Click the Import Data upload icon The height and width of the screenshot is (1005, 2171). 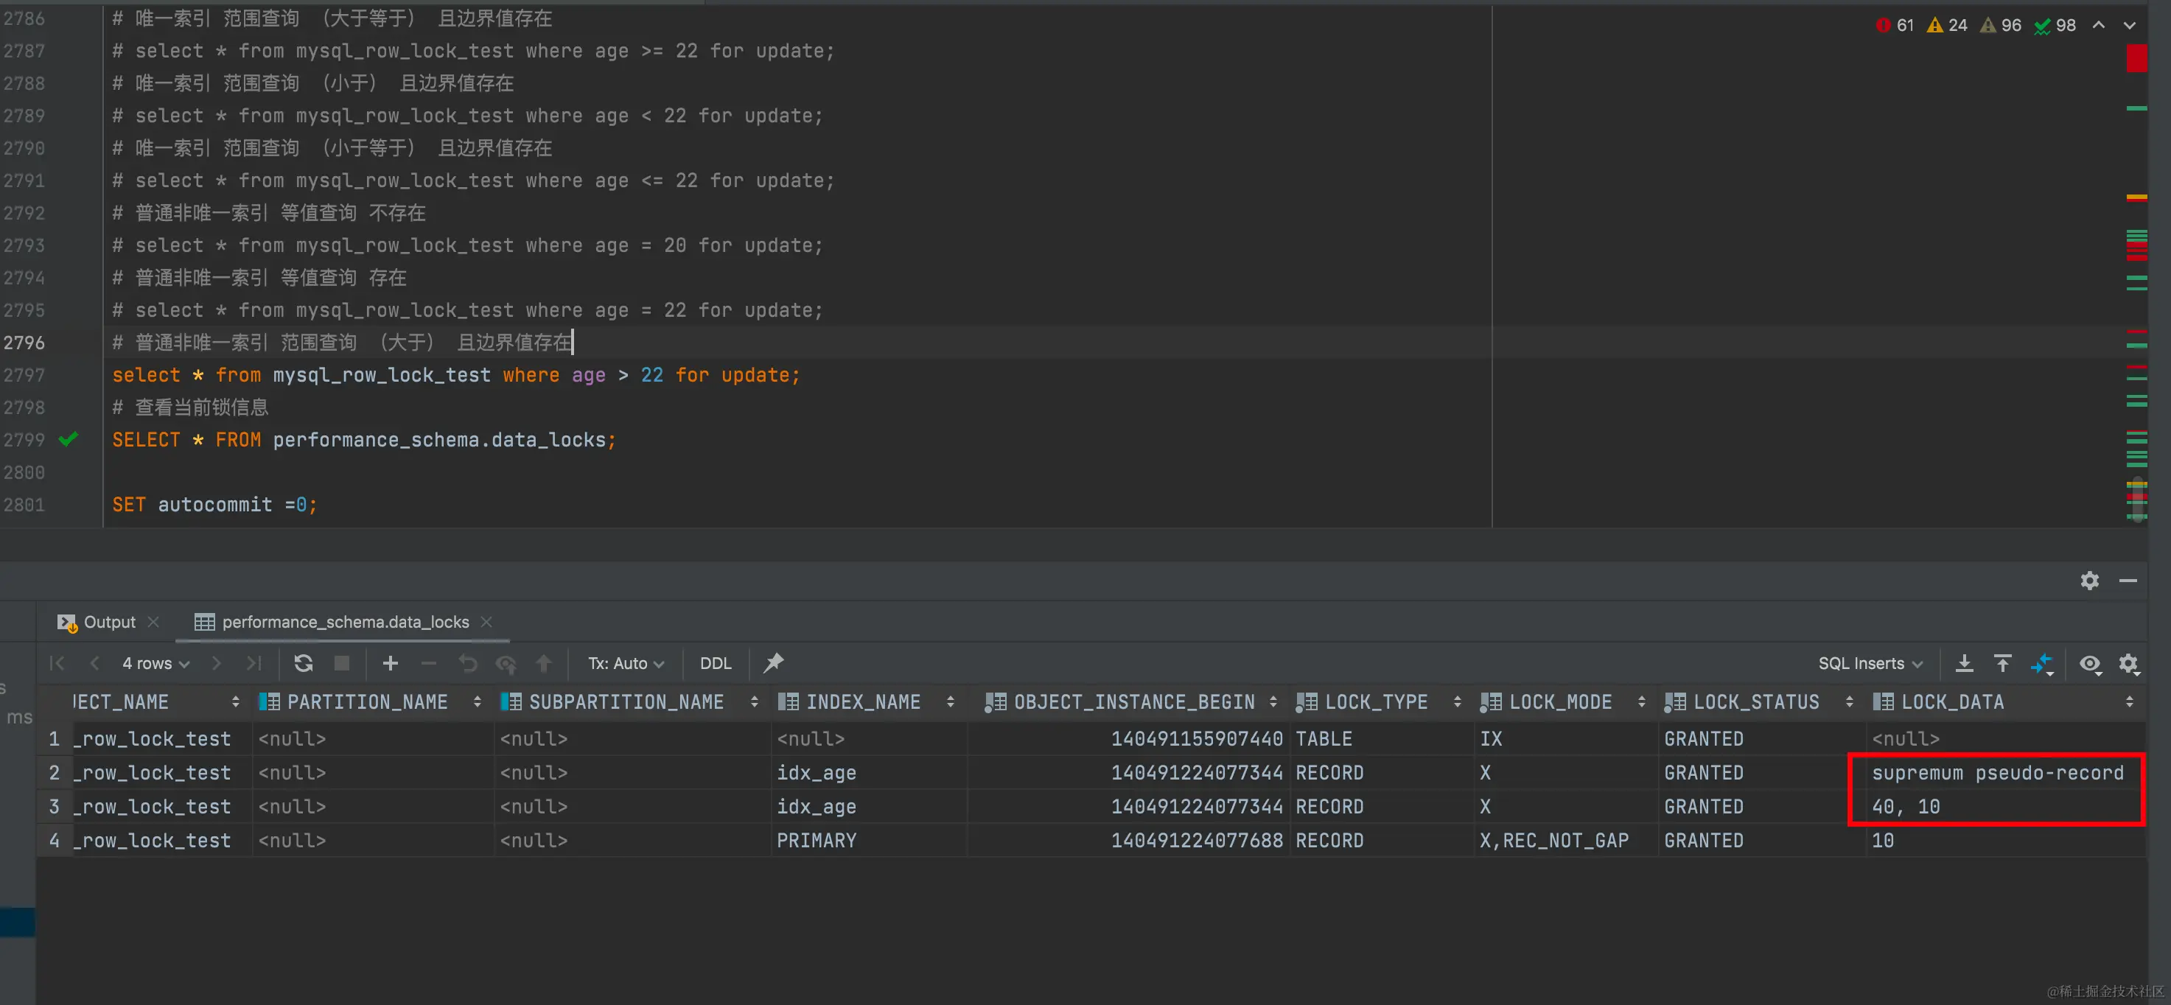click(2002, 663)
